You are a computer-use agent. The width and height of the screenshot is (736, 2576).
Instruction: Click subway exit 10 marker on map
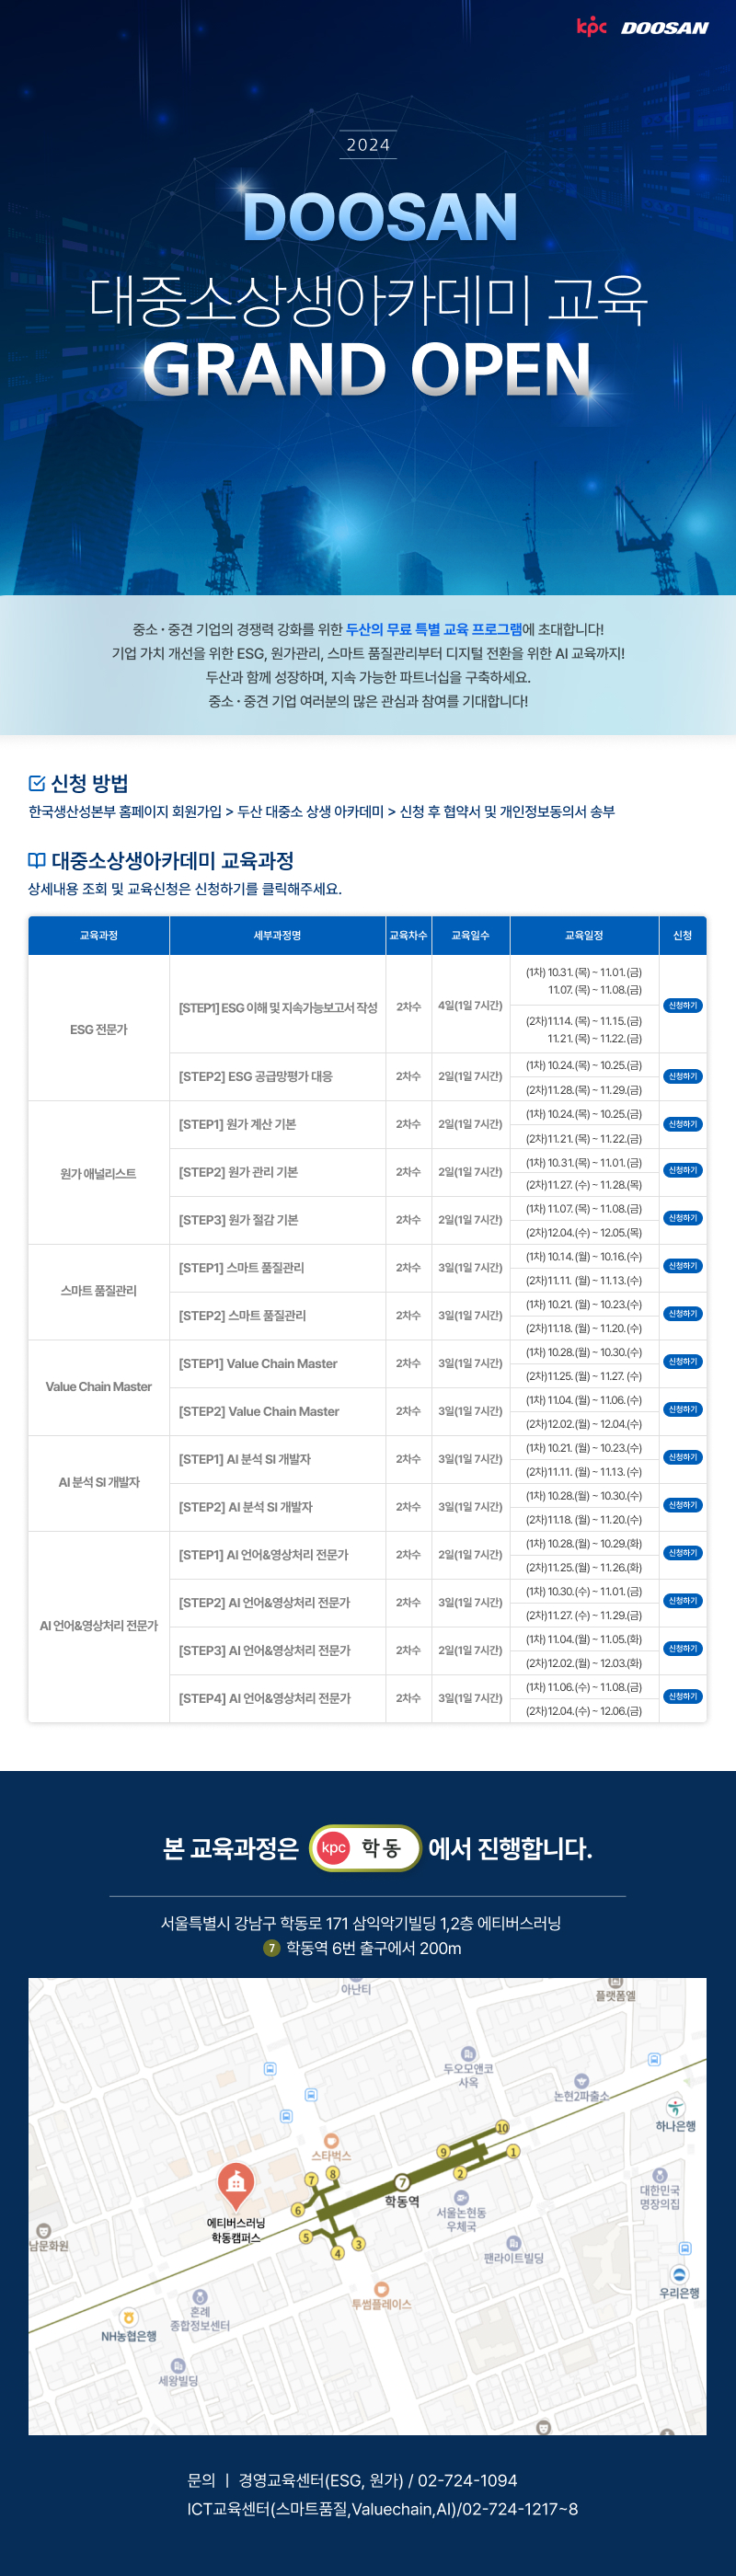[502, 2127]
